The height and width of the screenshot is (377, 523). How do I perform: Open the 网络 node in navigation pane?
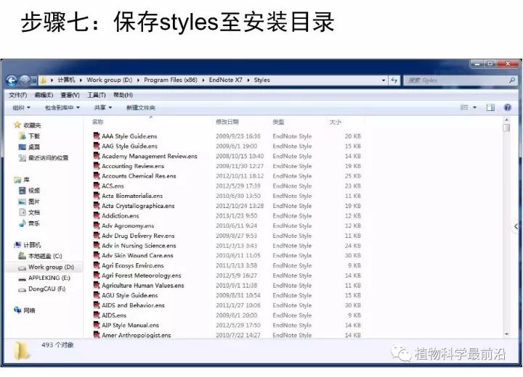point(28,310)
